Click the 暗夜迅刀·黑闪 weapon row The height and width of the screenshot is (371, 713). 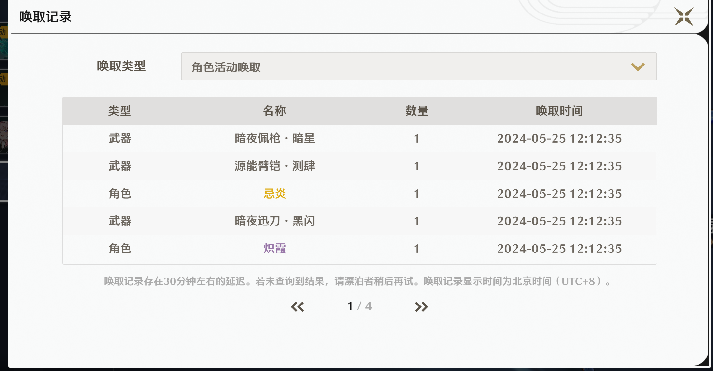[x=274, y=221]
